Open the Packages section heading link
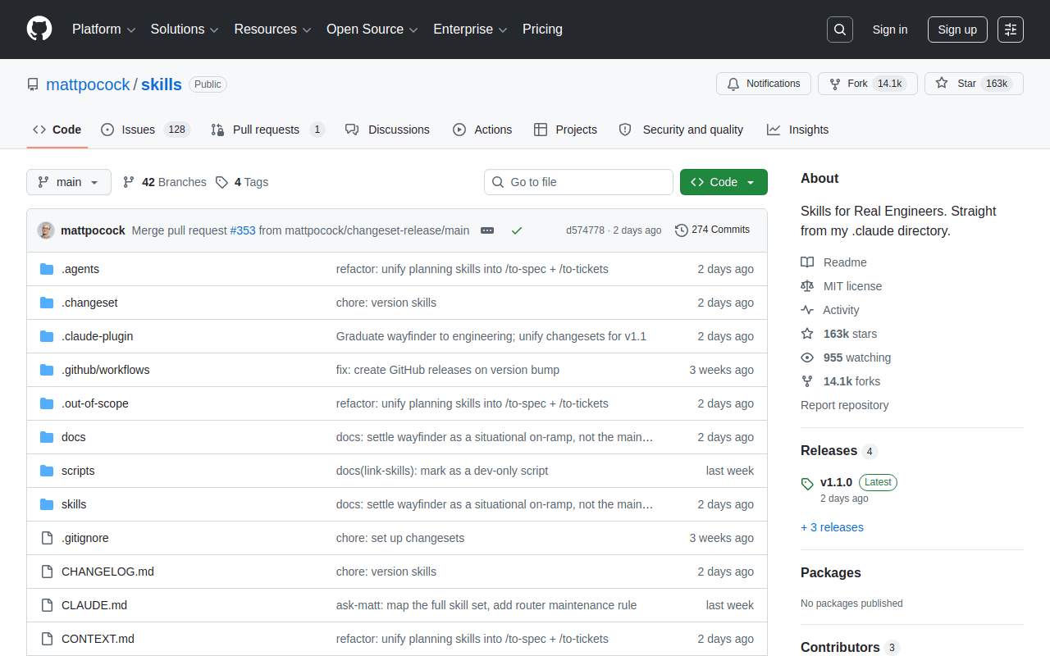This screenshot has height=656, width=1050. [x=831, y=572]
